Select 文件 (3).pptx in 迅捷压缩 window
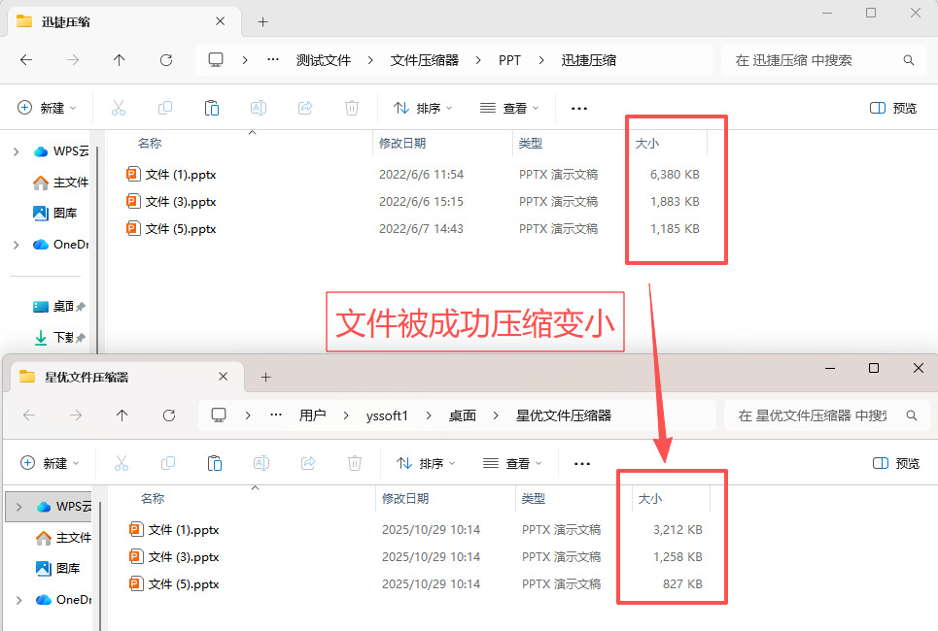The width and height of the screenshot is (938, 631). (x=181, y=202)
